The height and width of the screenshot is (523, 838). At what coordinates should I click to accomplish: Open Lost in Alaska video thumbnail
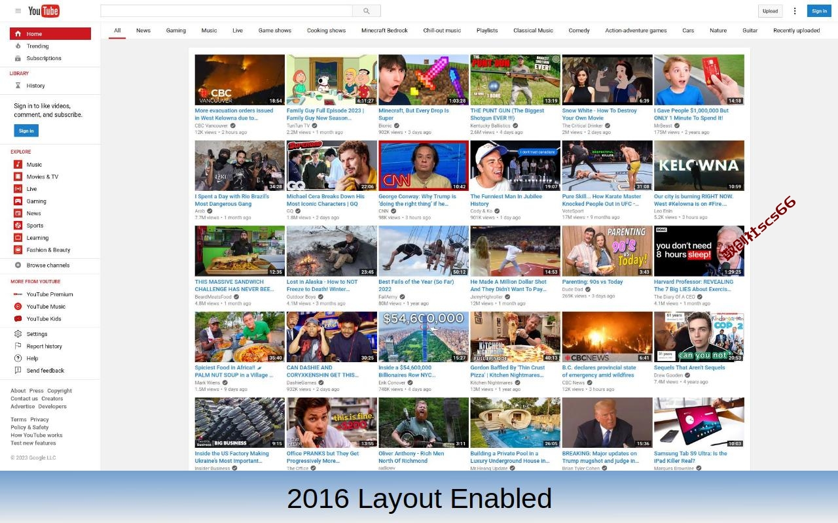coord(331,251)
